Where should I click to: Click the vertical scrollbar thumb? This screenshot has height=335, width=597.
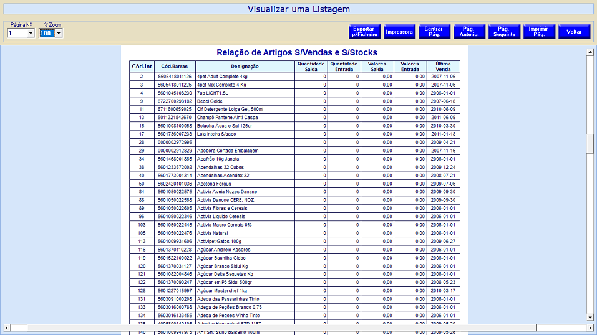pyautogui.click(x=590, y=143)
